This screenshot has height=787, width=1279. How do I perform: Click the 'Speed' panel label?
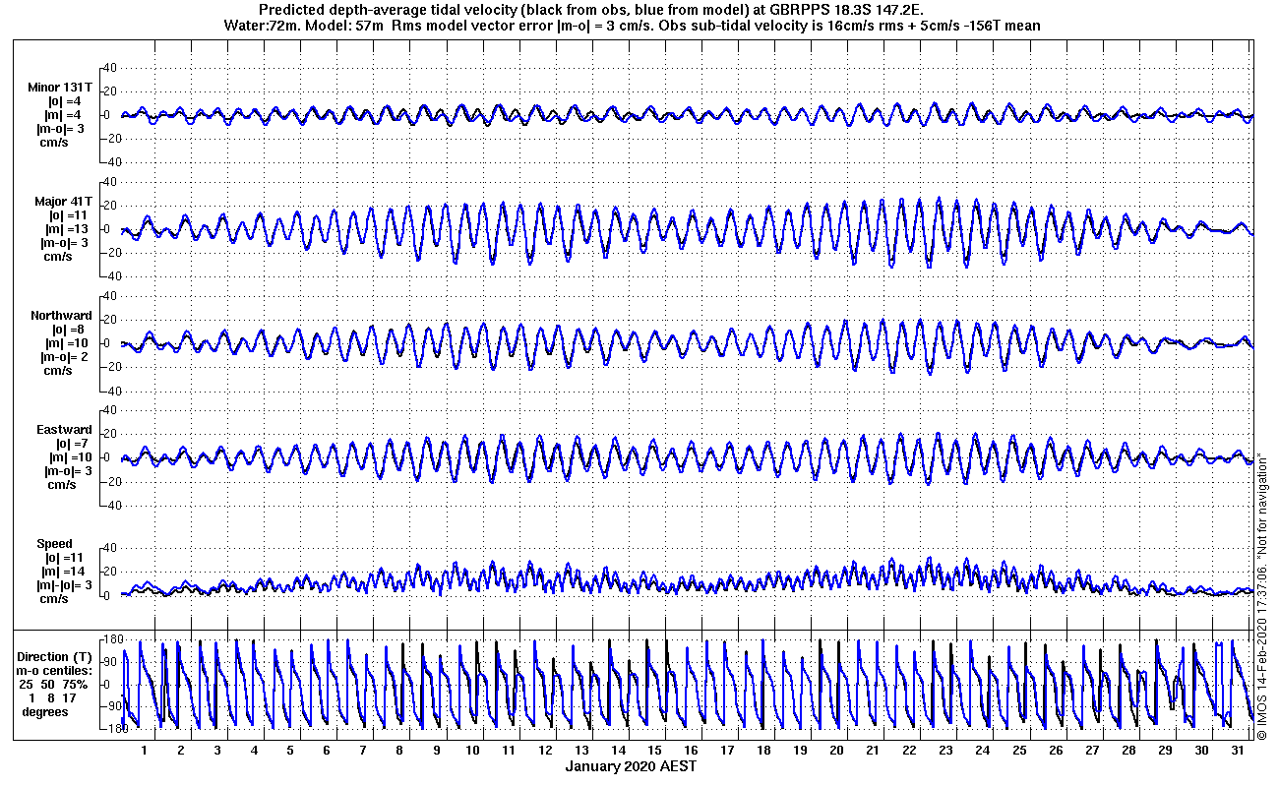coord(55,544)
